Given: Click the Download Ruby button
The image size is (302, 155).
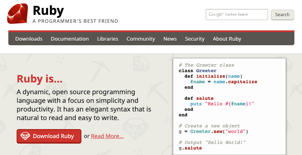Looking at the screenshot, I should click(49, 136).
